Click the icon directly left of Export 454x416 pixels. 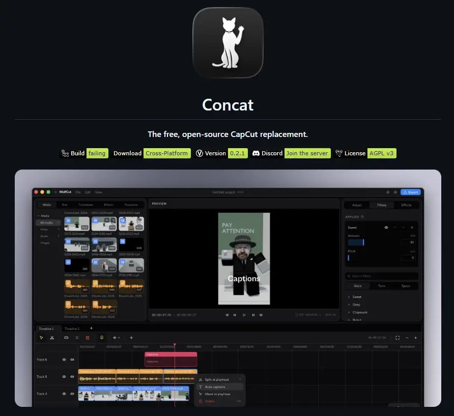pyautogui.click(x=395, y=192)
